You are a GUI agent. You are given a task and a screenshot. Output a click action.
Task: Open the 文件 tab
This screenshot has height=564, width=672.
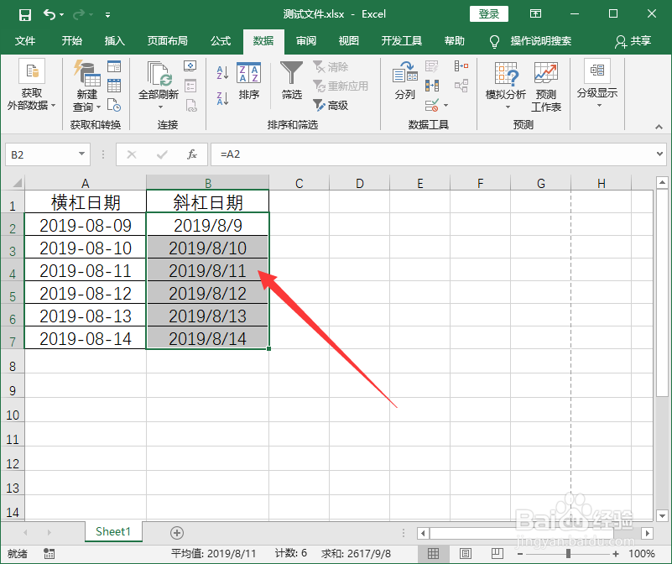point(25,41)
